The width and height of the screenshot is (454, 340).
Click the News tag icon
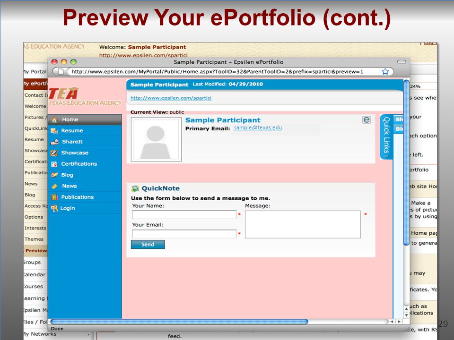54,186
